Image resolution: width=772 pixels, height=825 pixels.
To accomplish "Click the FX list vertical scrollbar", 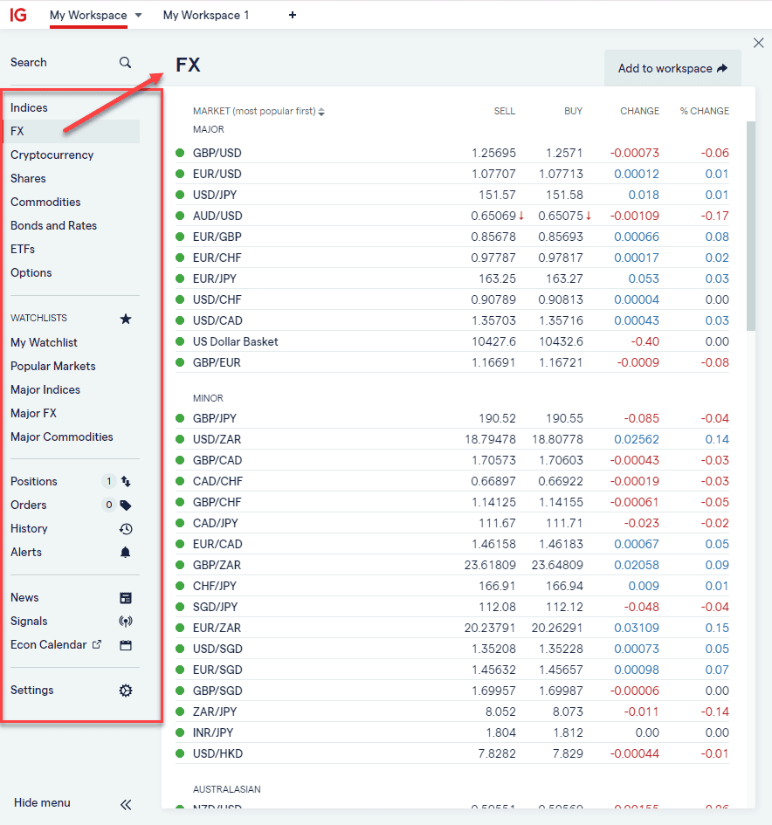I will pos(751,226).
